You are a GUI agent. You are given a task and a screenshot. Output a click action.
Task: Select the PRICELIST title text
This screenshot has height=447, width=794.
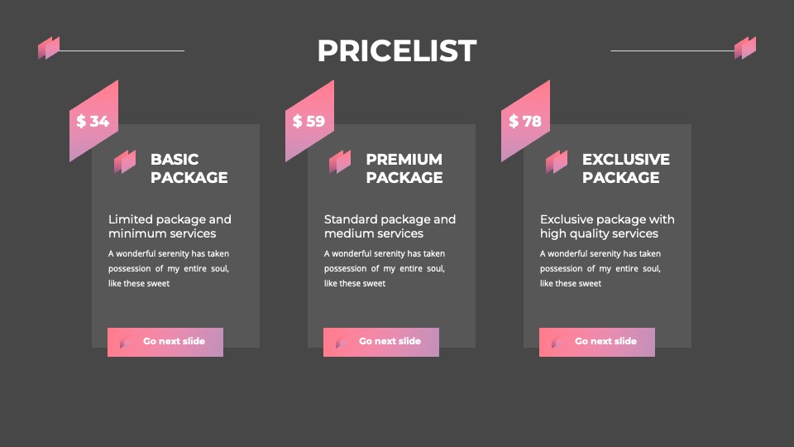(x=397, y=50)
